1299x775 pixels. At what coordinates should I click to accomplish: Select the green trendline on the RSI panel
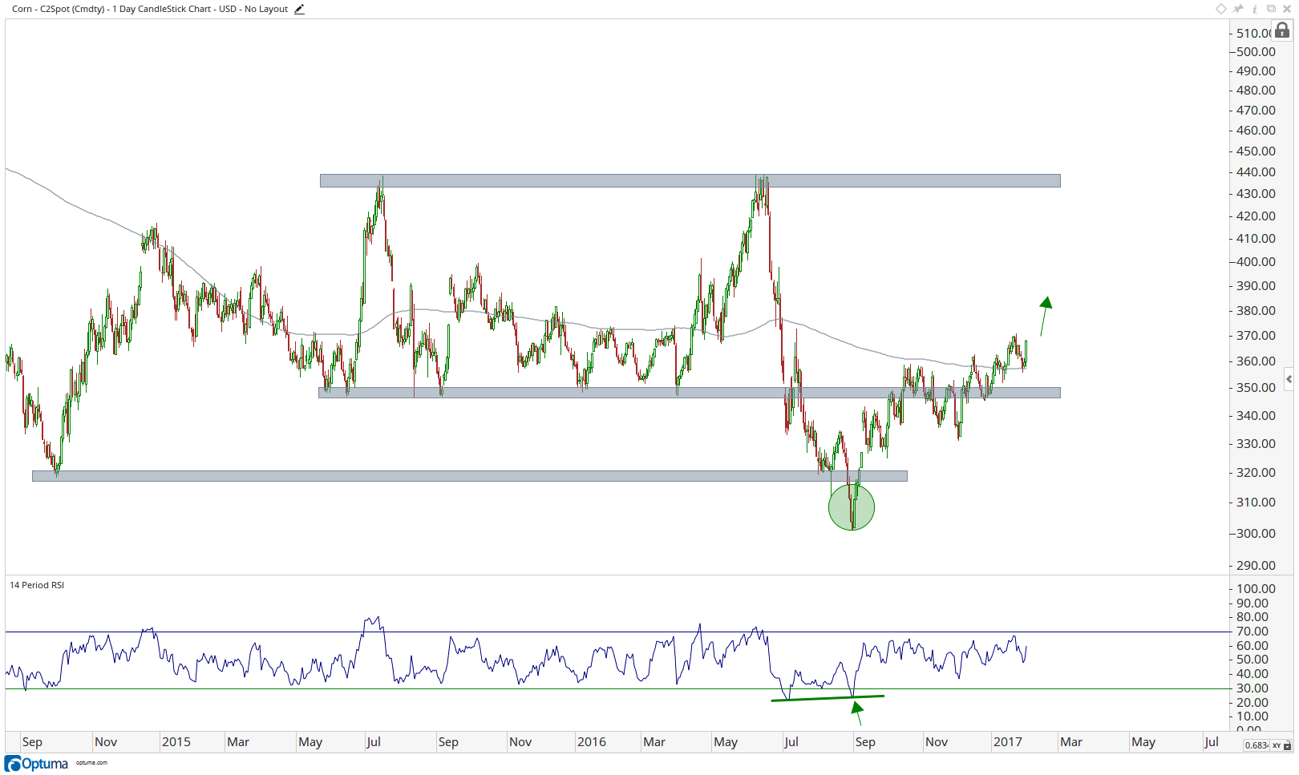(x=828, y=698)
